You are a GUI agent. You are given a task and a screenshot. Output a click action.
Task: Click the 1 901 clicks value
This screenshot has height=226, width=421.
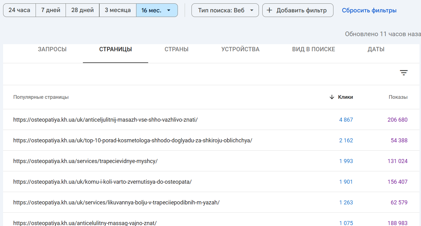(346, 182)
